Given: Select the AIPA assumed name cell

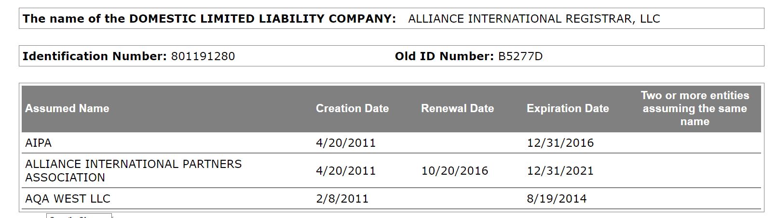Looking at the screenshot, I should click(x=39, y=143).
